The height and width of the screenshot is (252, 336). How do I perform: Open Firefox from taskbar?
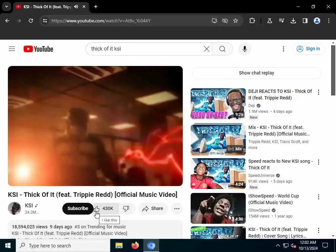[x=135, y=245]
